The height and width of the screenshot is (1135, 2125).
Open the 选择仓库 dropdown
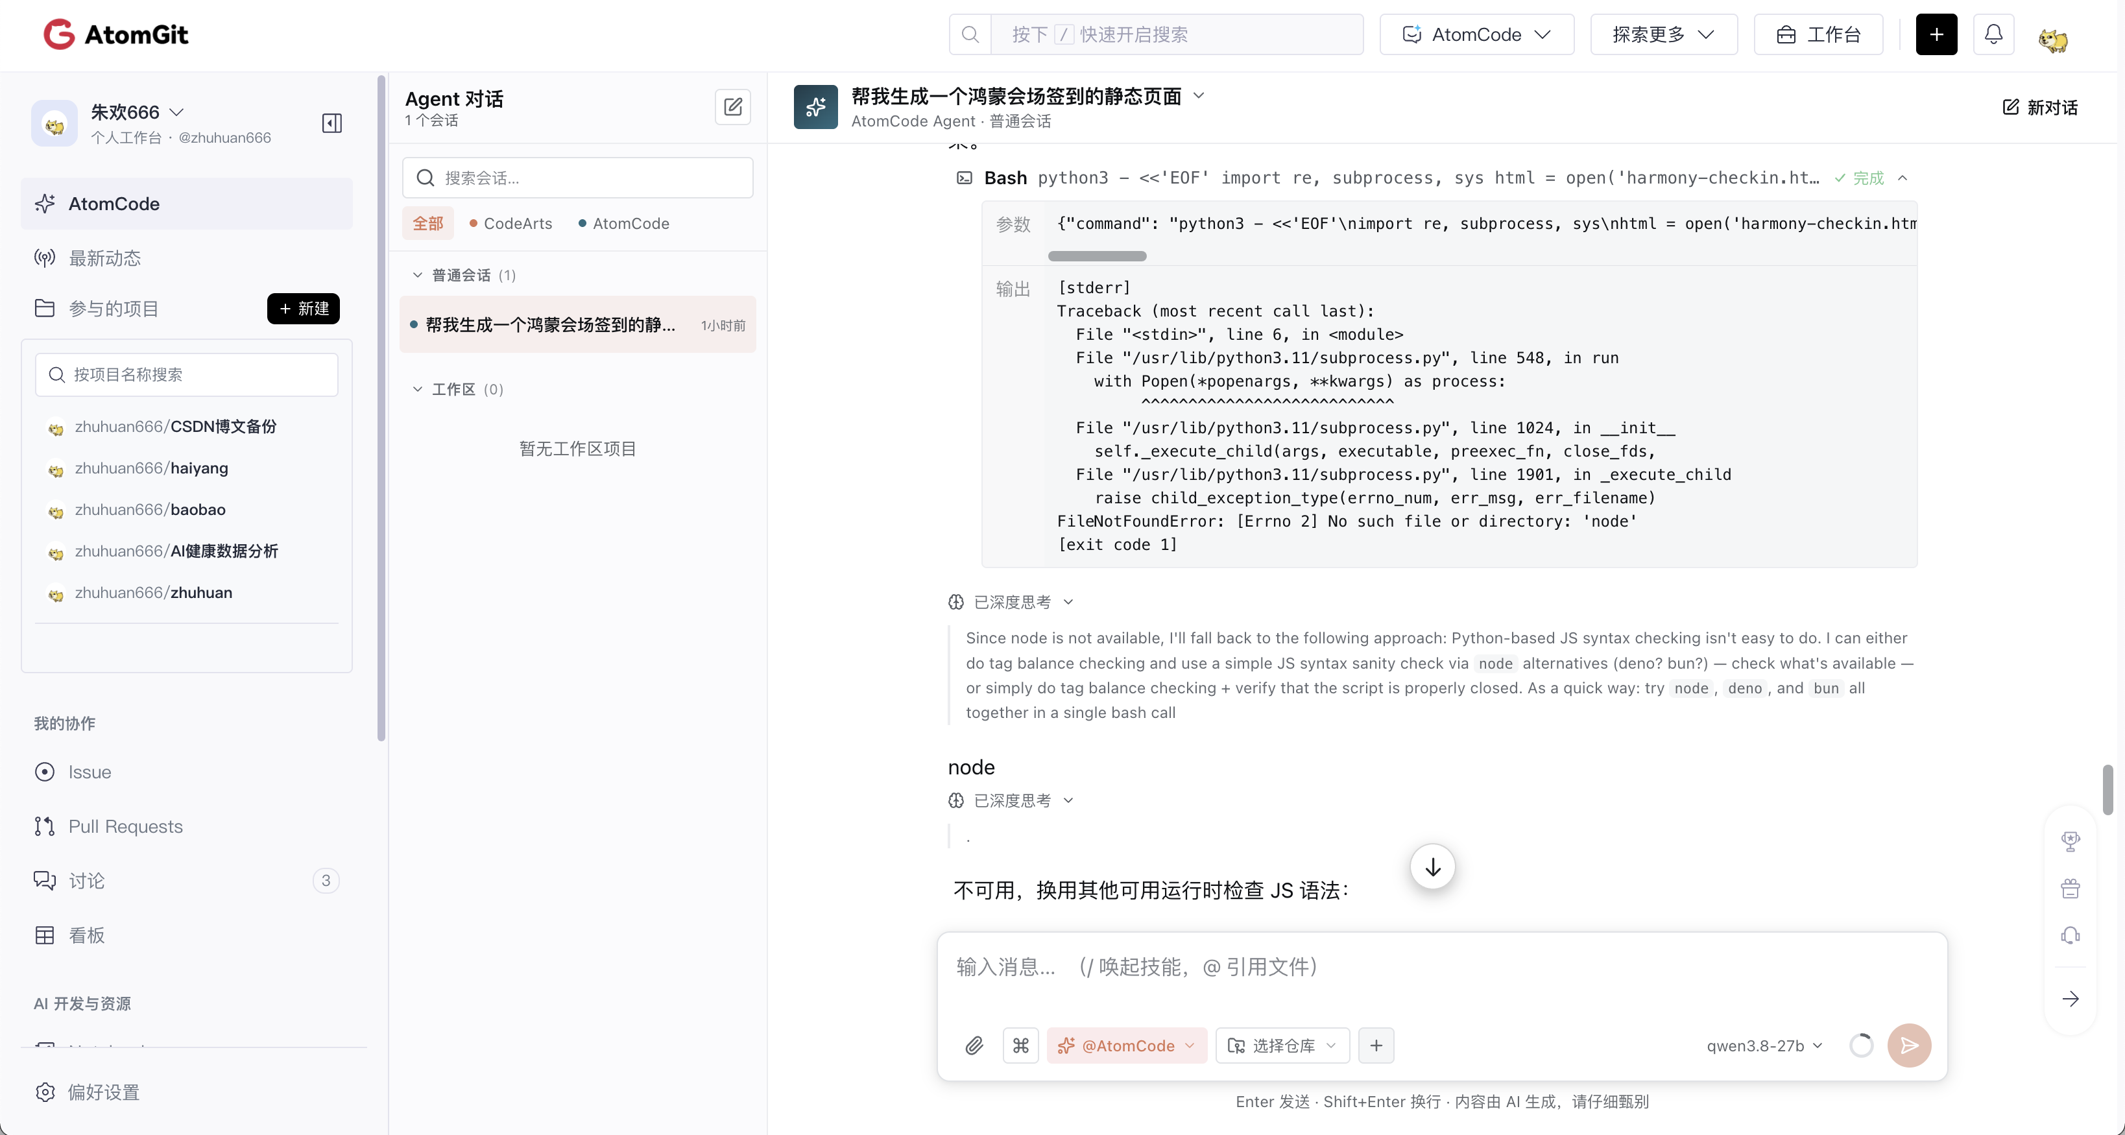[x=1282, y=1046]
